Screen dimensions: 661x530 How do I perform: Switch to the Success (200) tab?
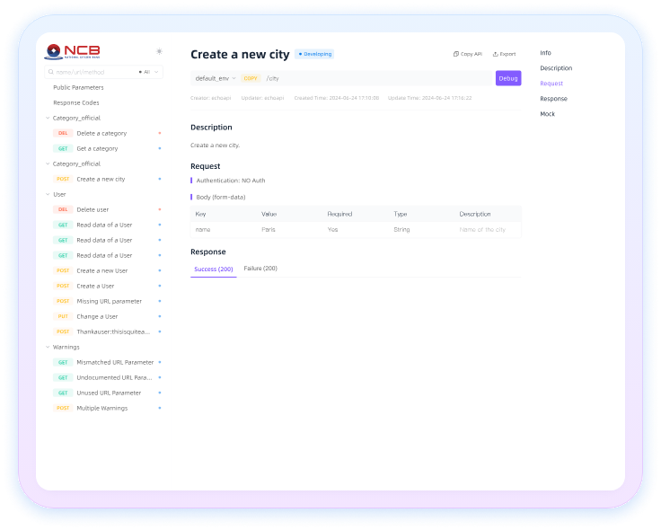pyautogui.click(x=214, y=269)
